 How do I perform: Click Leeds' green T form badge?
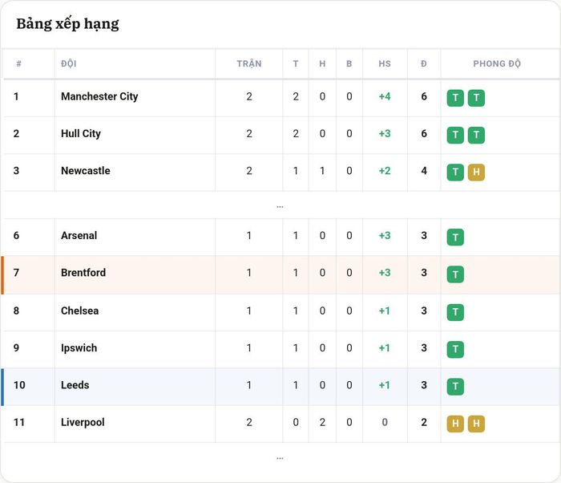[455, 387]
